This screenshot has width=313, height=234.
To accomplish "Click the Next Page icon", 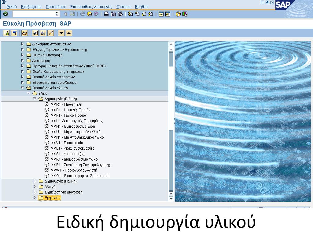I will [144, 14].
